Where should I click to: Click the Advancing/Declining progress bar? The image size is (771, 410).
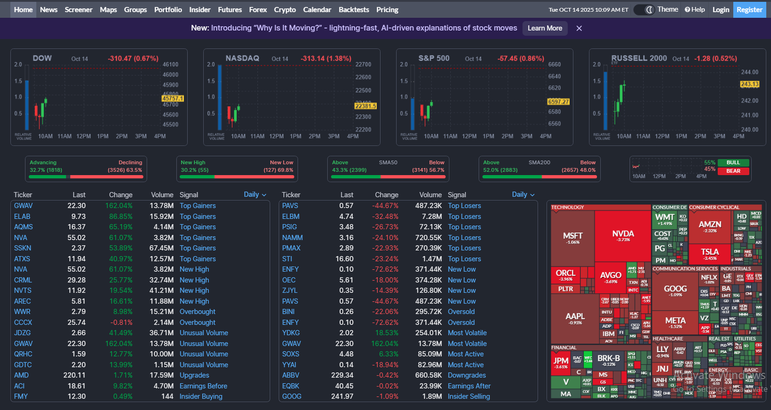click(86, 177)
